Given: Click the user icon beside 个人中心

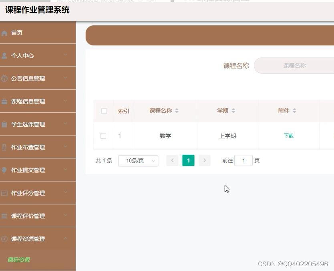Looking at the screenshot, I should tap(4, 56).
